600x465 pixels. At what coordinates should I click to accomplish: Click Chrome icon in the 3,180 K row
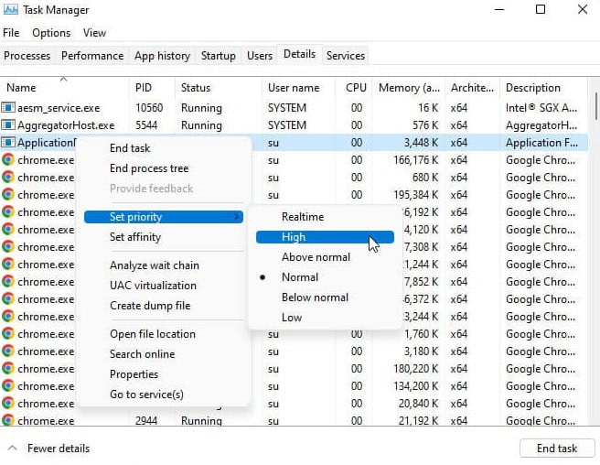pyautogui.click(x=8, y=351)
